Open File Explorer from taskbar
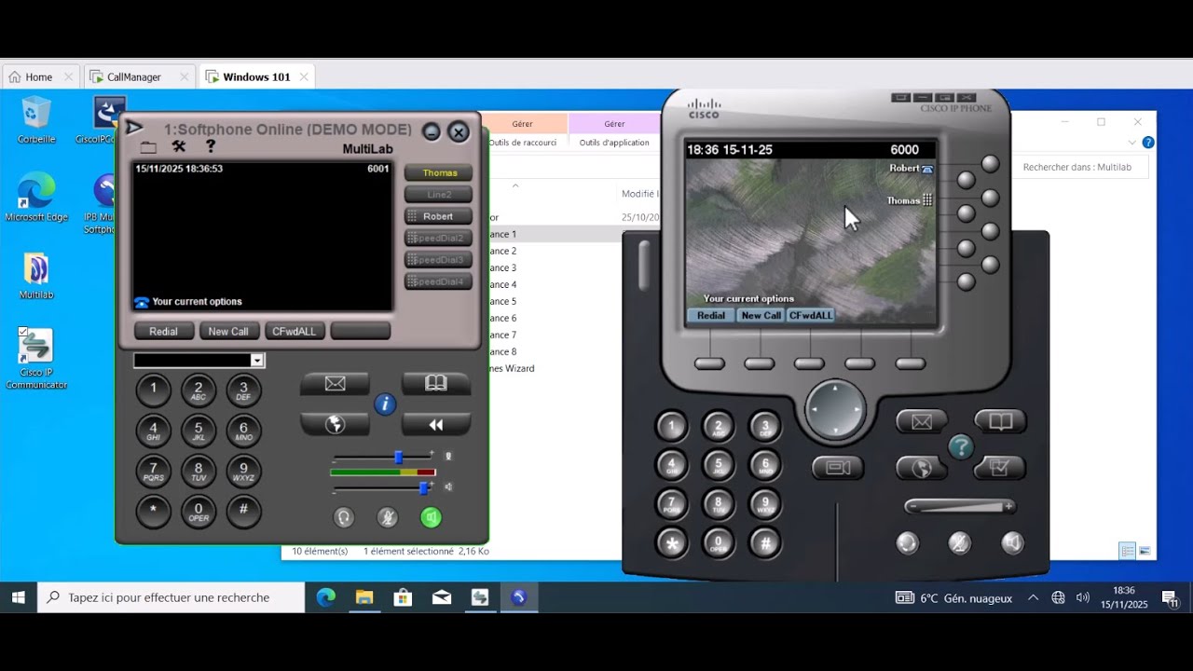Viewport: 1193px width, 671px height. point(363,597)
